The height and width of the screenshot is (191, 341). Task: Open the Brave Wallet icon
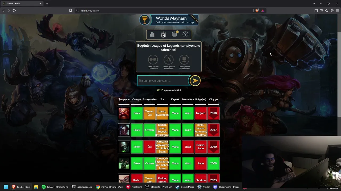click(321, 11)
